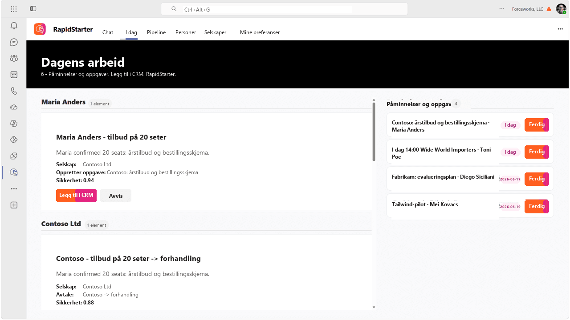Open Mine preferanser tab

pos(260,32)
